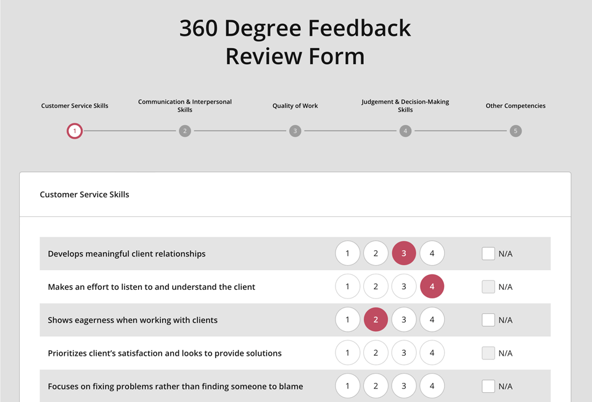Screen dimensions: 592x402
Task: Open step 4 Judgement & Decision-Making circle
Action: point(405,131)
